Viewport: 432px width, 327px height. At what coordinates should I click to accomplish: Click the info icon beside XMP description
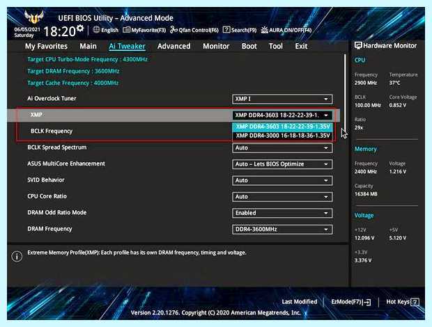click(17, 256)
